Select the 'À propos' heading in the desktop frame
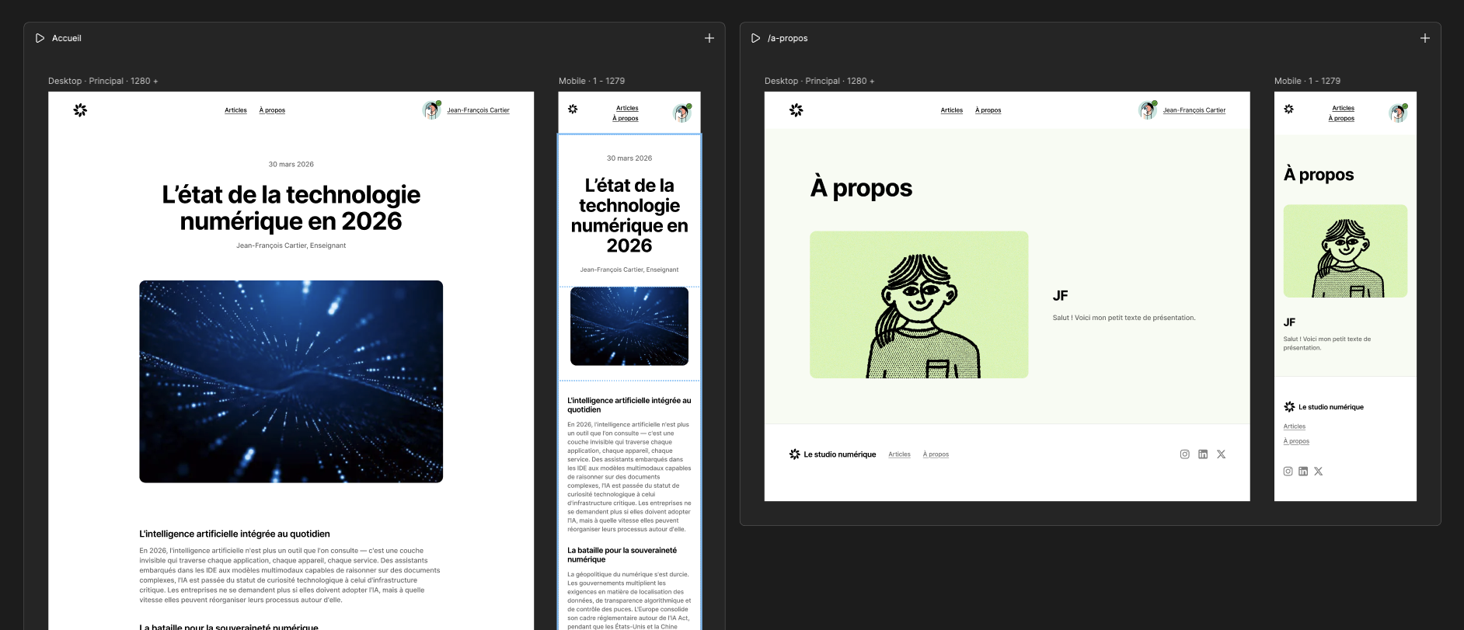Screen dimensions: 1464x630 click(x=861, y=188)
